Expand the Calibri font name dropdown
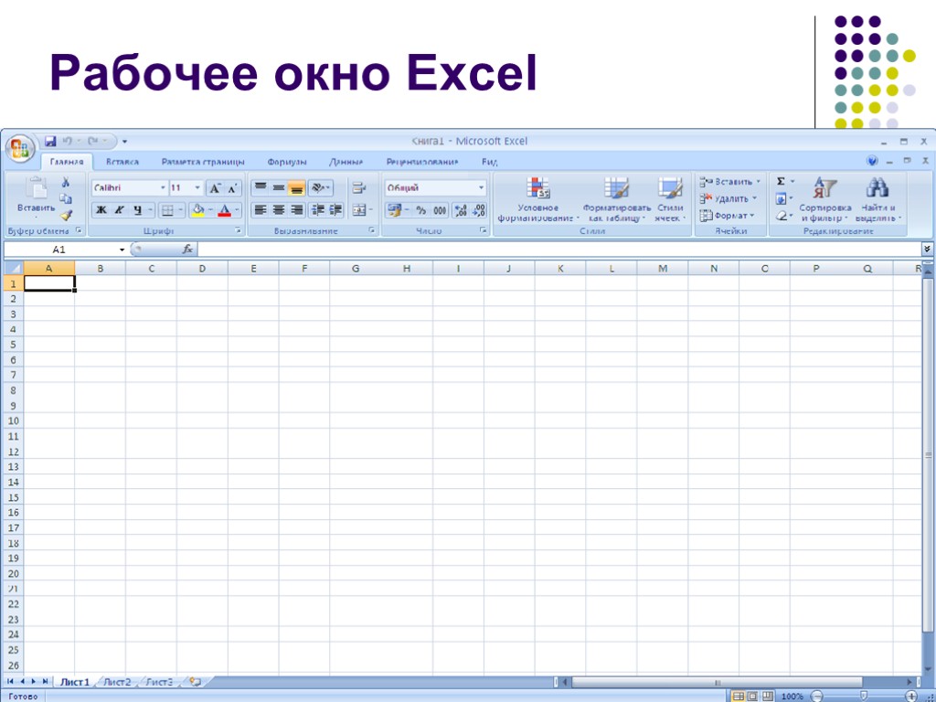Image resolution: width=936 pixels, height=702 pixels. coord(163,188)
